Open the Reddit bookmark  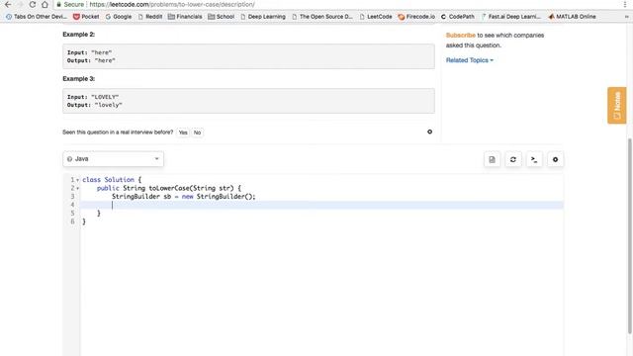(x=150, y=17)
